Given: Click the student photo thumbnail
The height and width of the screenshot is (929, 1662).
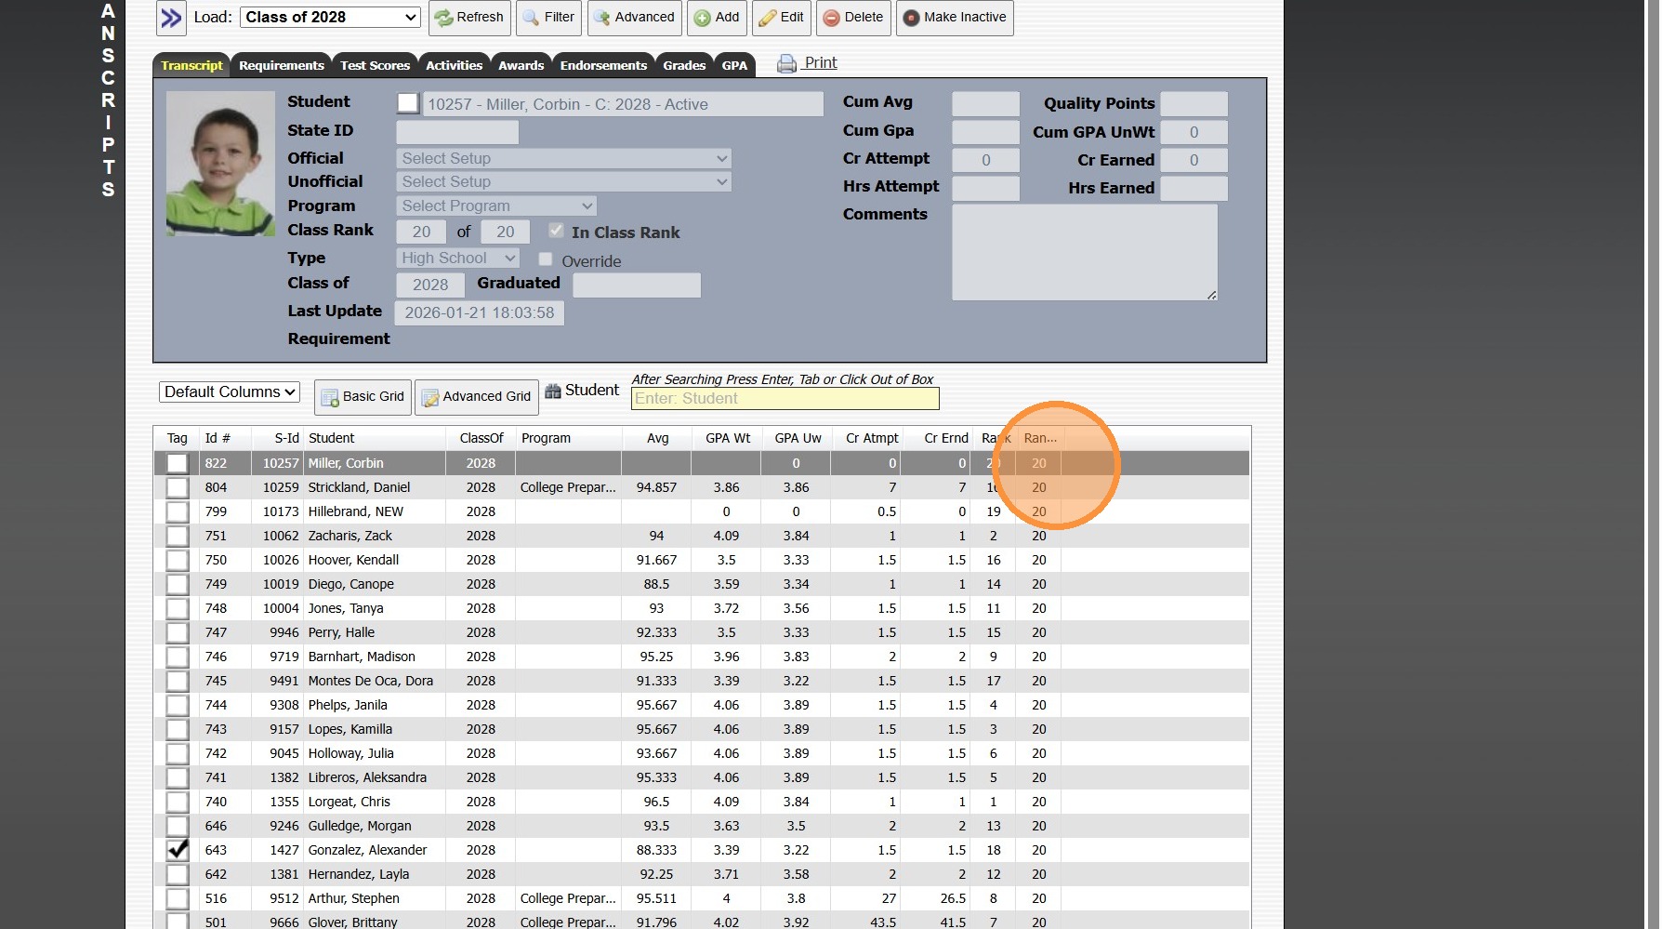Looking at the screenshot, I should (220, 164).
